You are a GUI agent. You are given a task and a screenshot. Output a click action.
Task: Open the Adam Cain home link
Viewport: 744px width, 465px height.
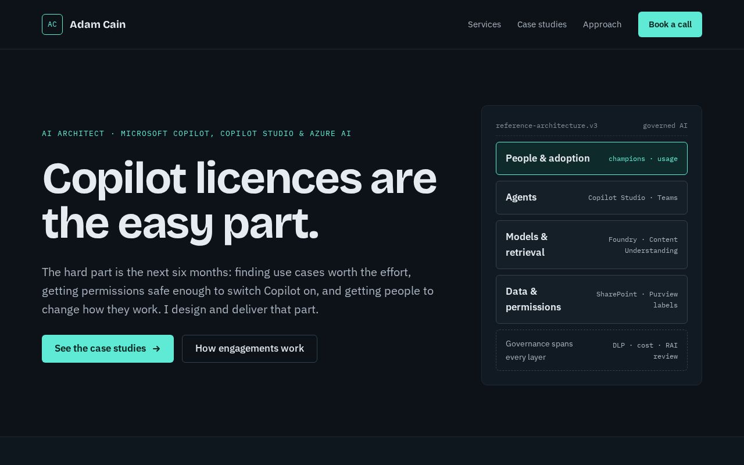pyautogui.click(x=84, y=24)
